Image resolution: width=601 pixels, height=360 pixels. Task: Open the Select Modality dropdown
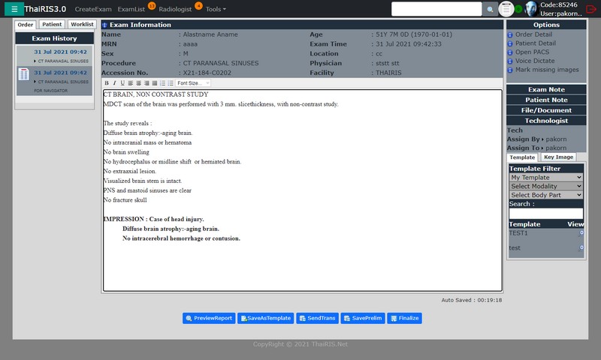[x=545, y=186]
